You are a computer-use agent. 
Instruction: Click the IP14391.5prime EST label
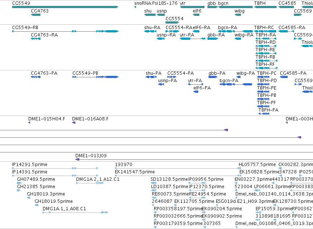point(30,172)
